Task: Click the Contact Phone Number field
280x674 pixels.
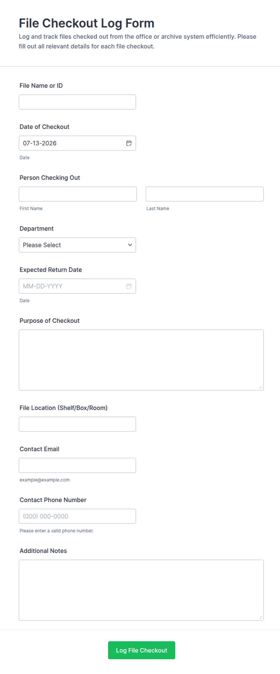Action: pyautogui.click(x=77, y=516)
